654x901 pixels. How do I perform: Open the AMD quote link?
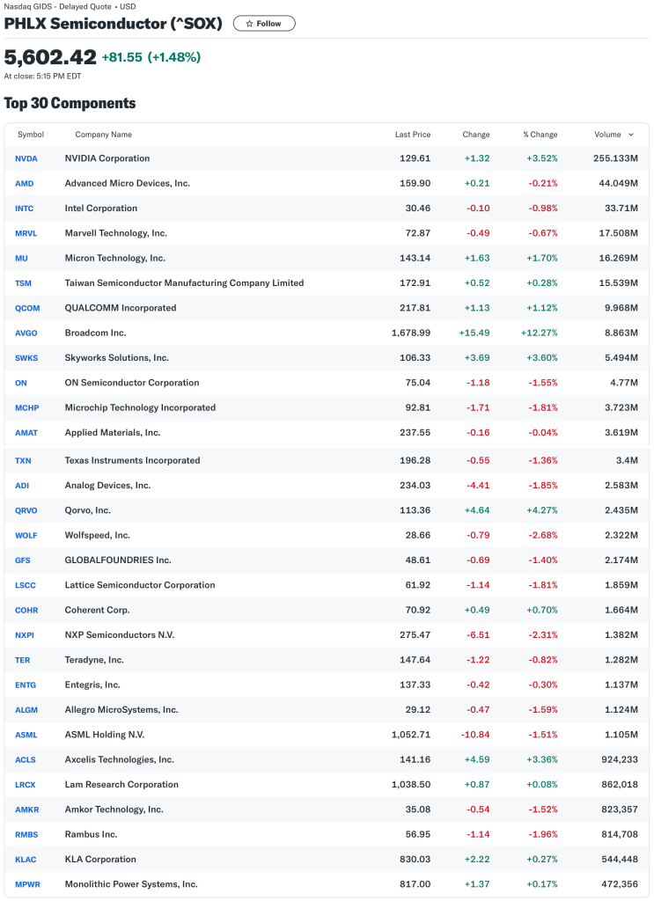[x=24, y=183]
